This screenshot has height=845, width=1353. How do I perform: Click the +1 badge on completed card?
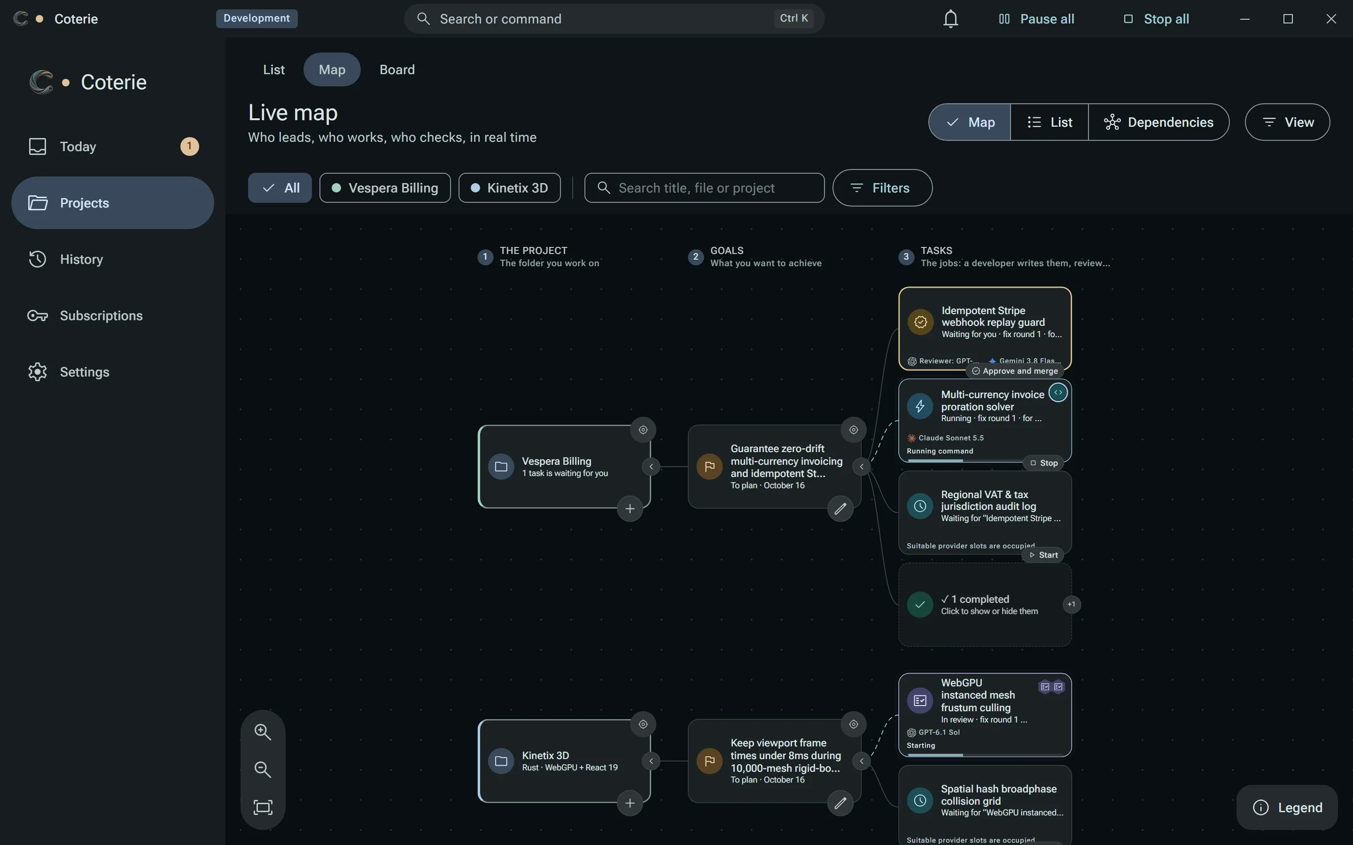[x=1071, y=604]
